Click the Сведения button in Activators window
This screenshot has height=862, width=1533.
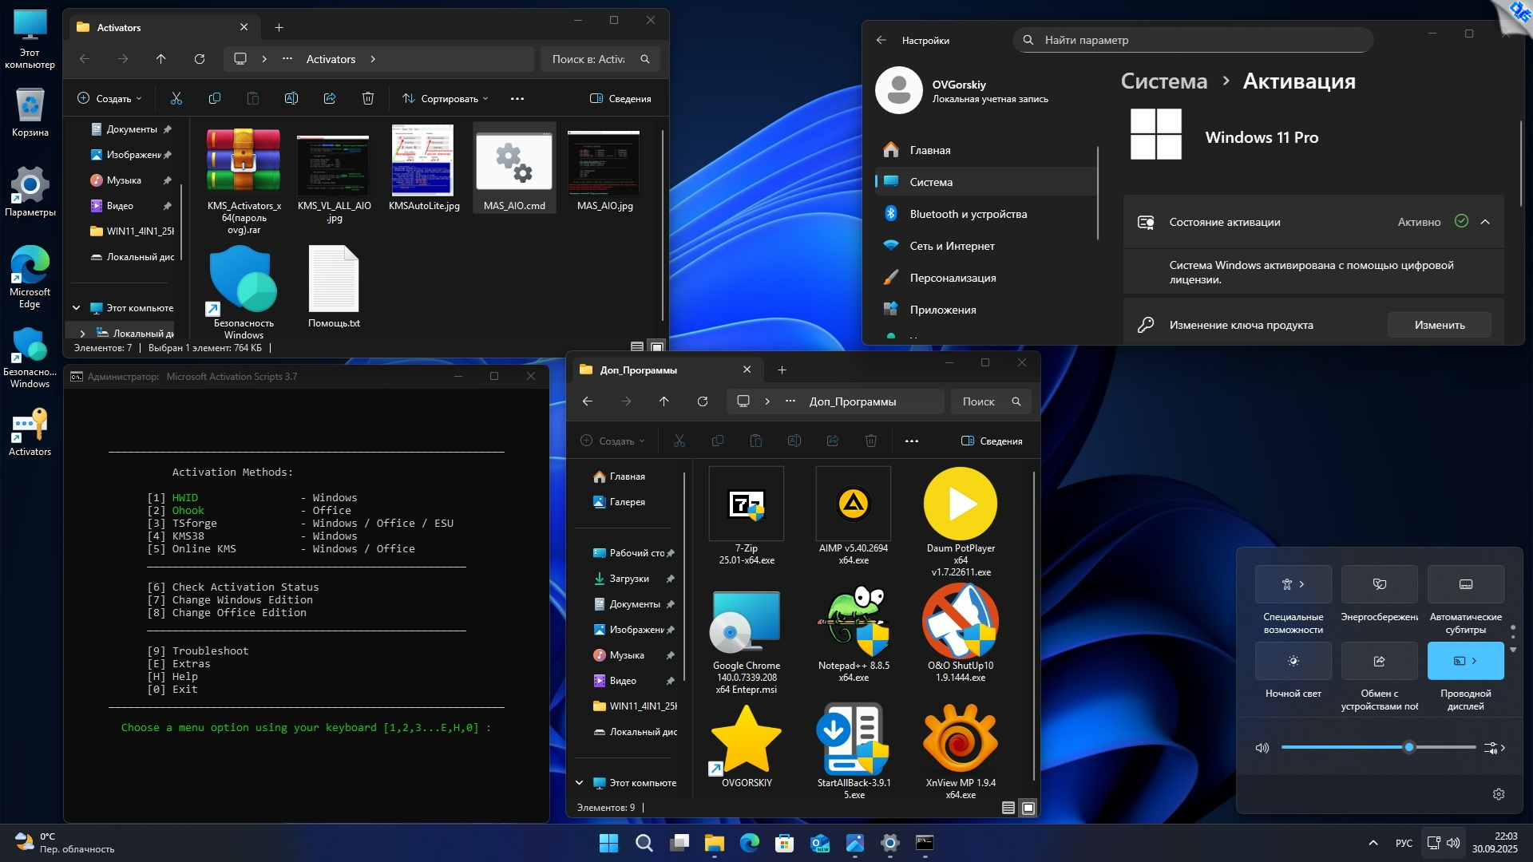tap(620, 98)
